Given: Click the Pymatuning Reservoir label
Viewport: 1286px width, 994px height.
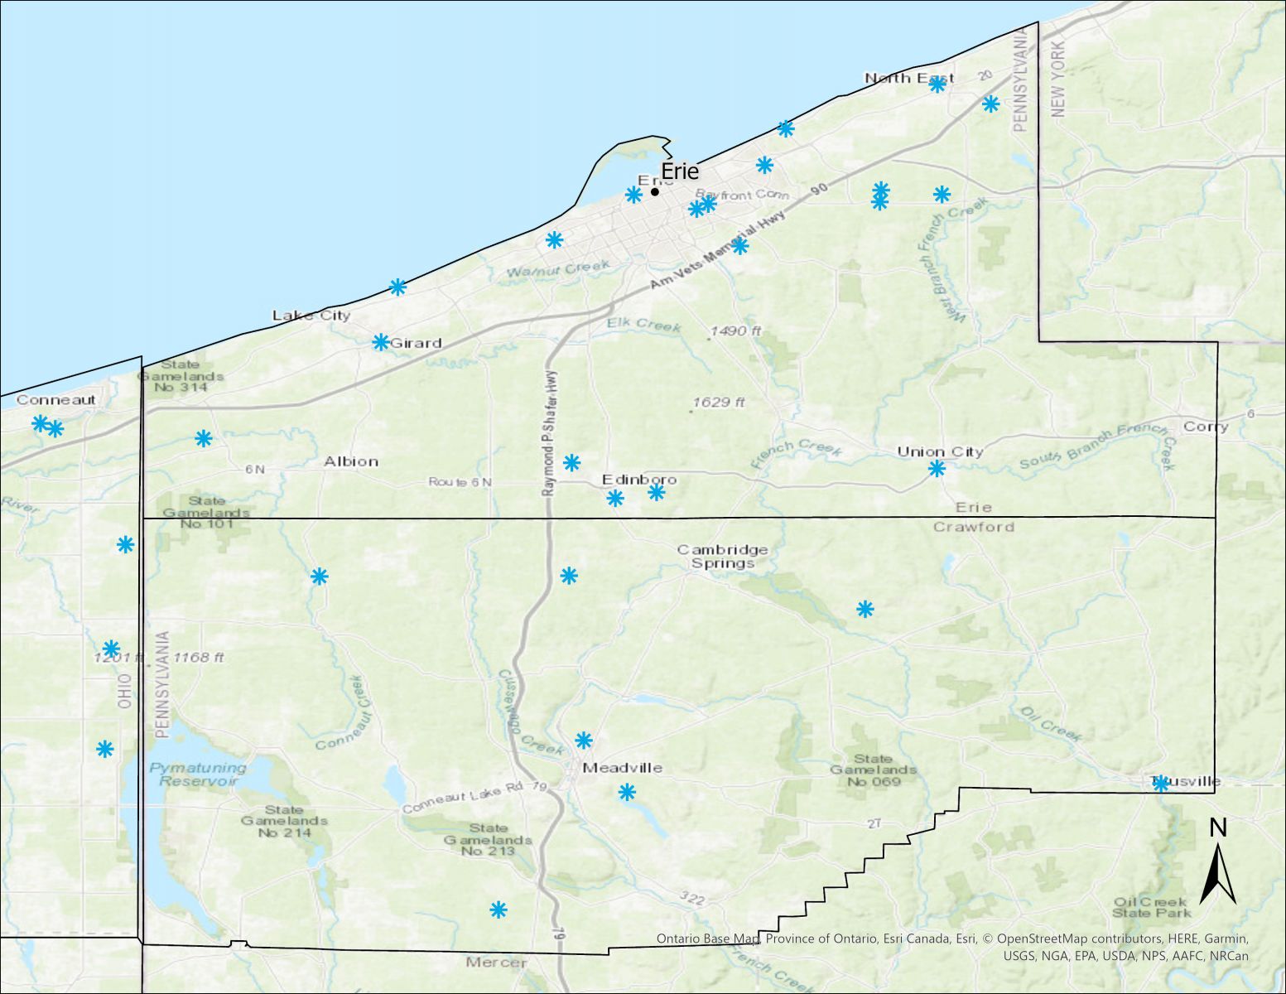Looking at the screenshot, I should coord(197,774).
